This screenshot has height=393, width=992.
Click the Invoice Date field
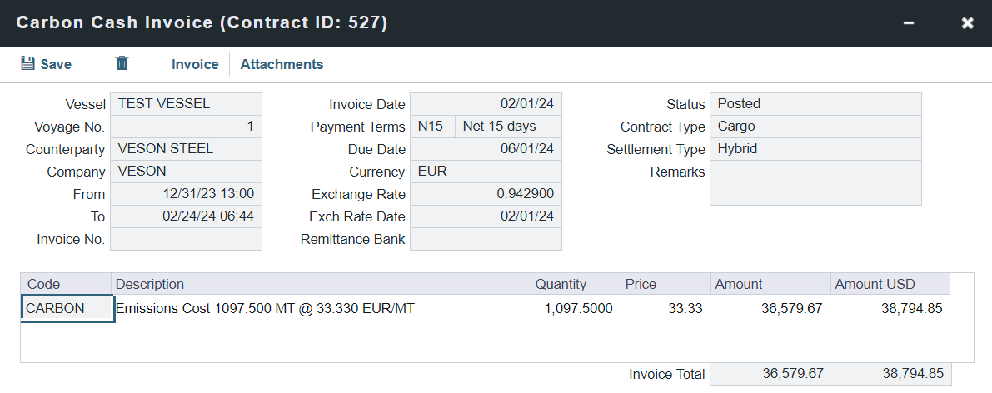(486, 104)
